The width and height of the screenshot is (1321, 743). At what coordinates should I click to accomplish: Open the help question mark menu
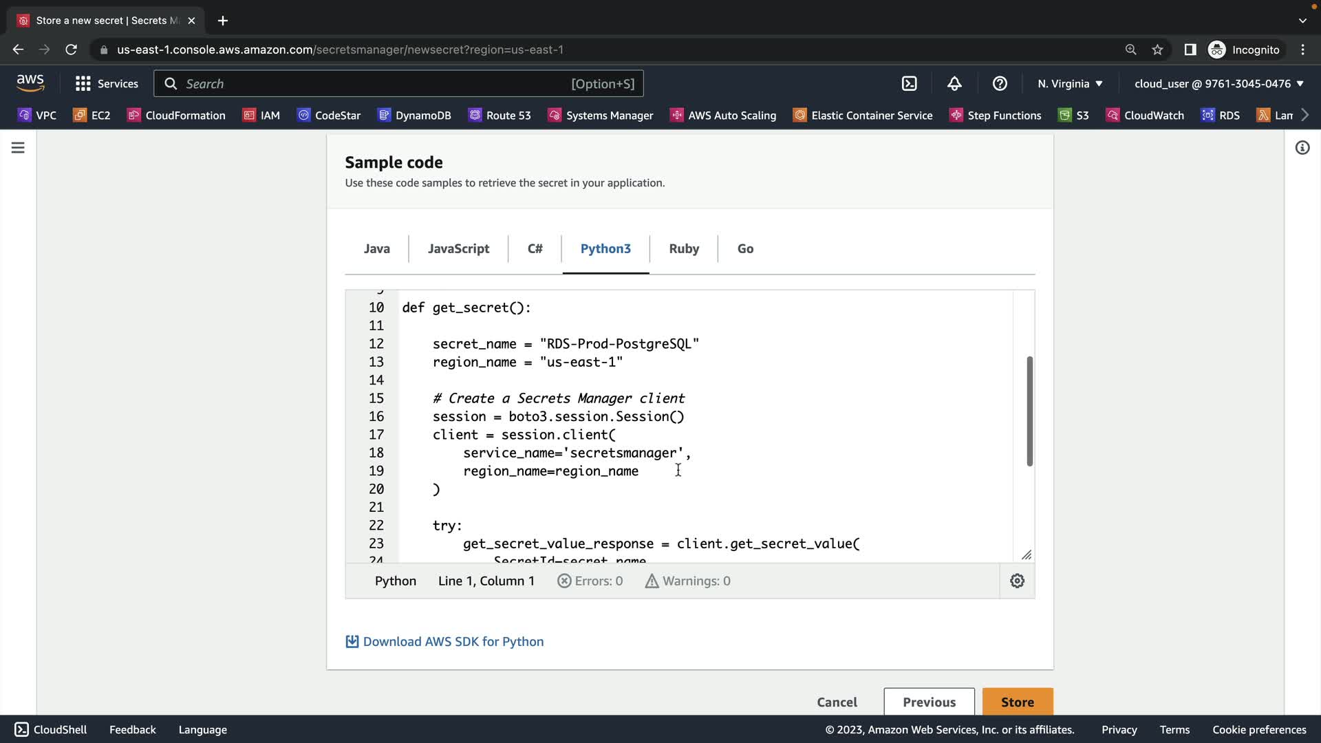click(x=1000, y=83)
